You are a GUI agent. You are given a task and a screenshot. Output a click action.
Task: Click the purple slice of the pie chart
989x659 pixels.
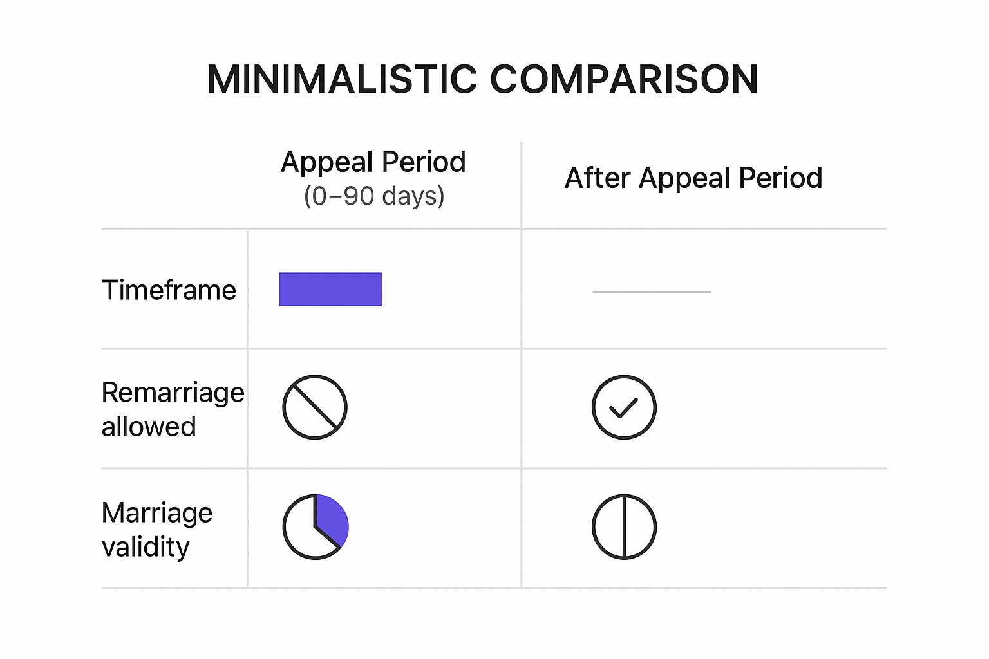[x=332, y=520]
